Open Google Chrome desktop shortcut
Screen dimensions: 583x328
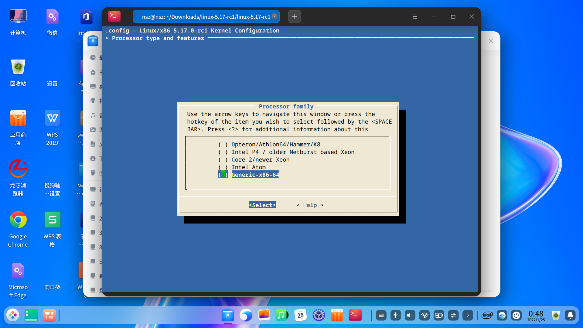18,220
